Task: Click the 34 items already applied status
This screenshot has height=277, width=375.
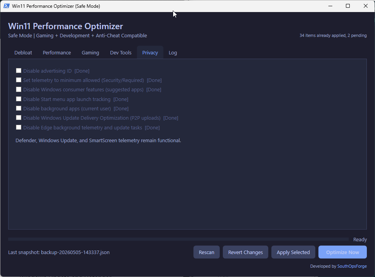Action: tap(333, 35)
